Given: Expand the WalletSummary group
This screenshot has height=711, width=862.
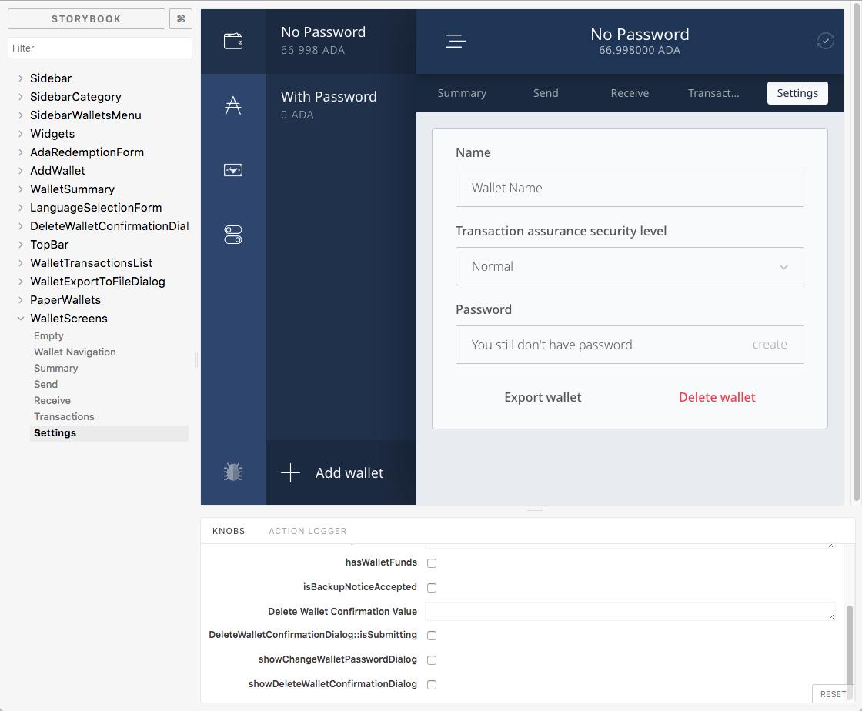Looking at the screenshot, I should point(72,189).
